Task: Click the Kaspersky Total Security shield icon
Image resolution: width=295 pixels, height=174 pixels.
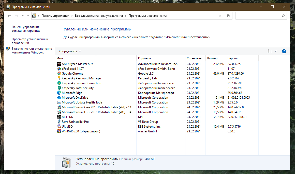Action: 59,88
